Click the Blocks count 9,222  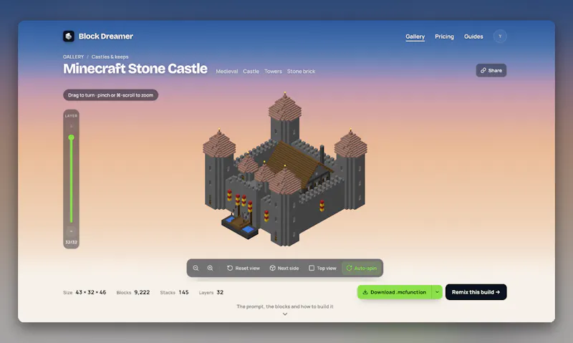(x=142, y=292)
